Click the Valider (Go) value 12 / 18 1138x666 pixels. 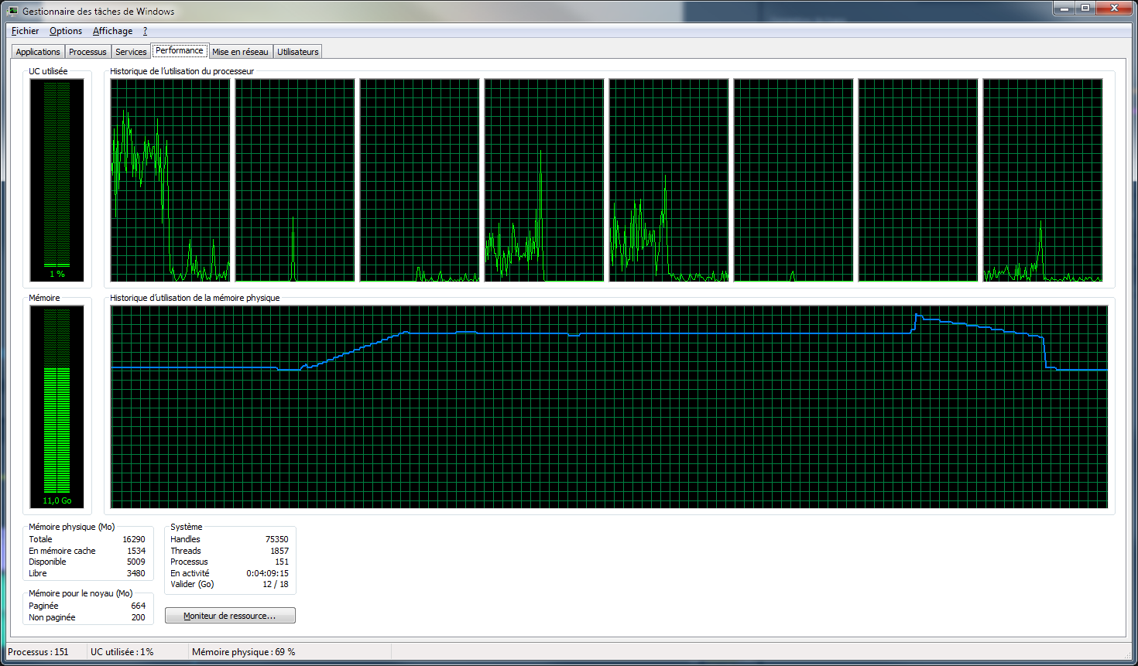(276, 584)
